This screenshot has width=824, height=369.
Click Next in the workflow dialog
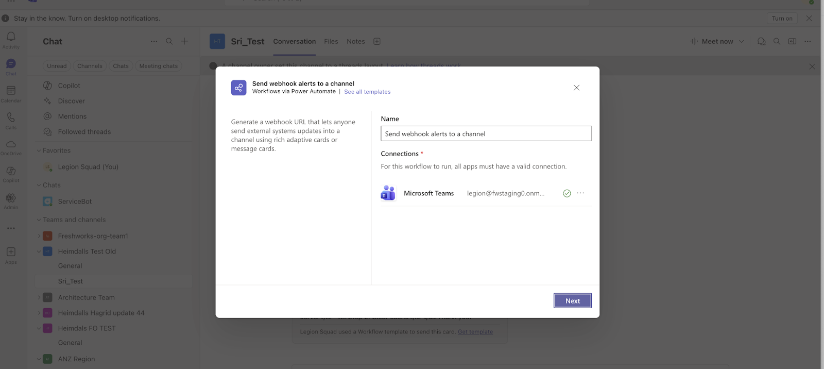(x=573, y=301)
